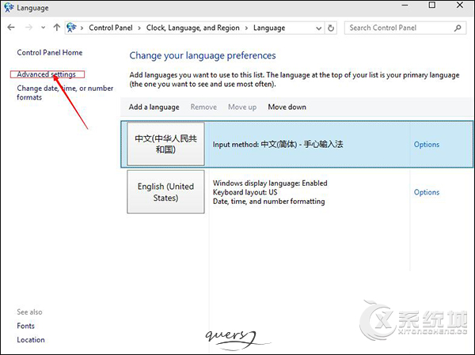Go up one level with up arrow

57,28
